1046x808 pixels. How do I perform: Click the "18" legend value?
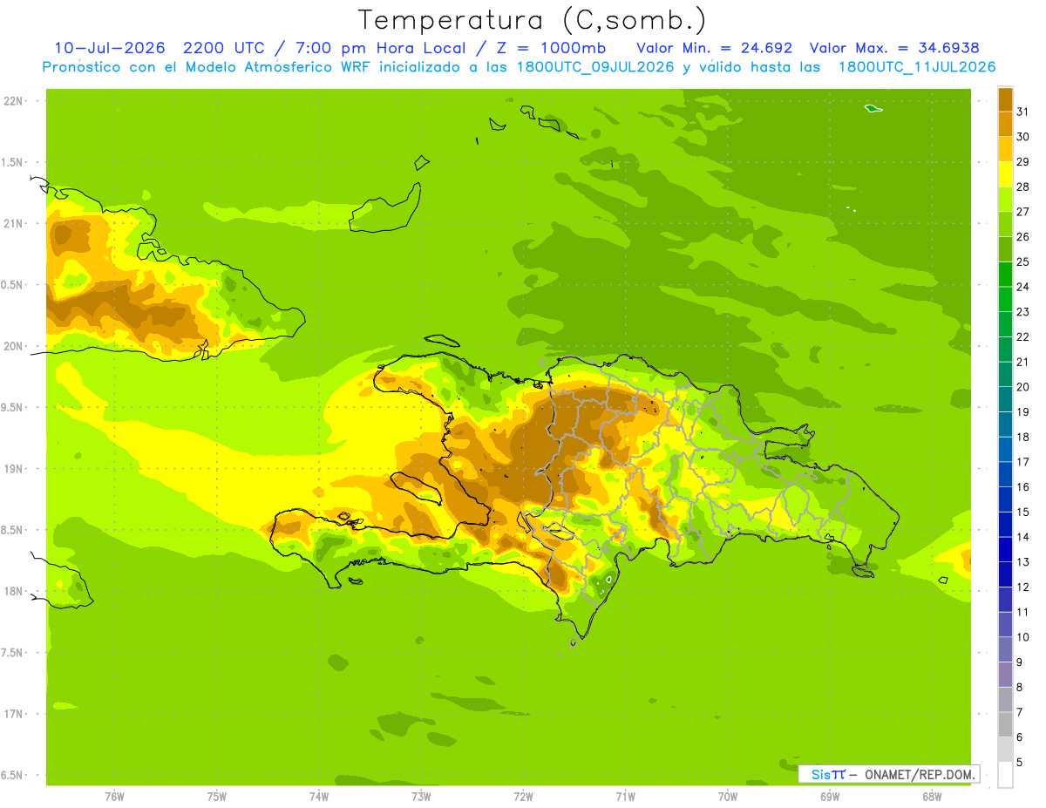tap(1023, 437)
